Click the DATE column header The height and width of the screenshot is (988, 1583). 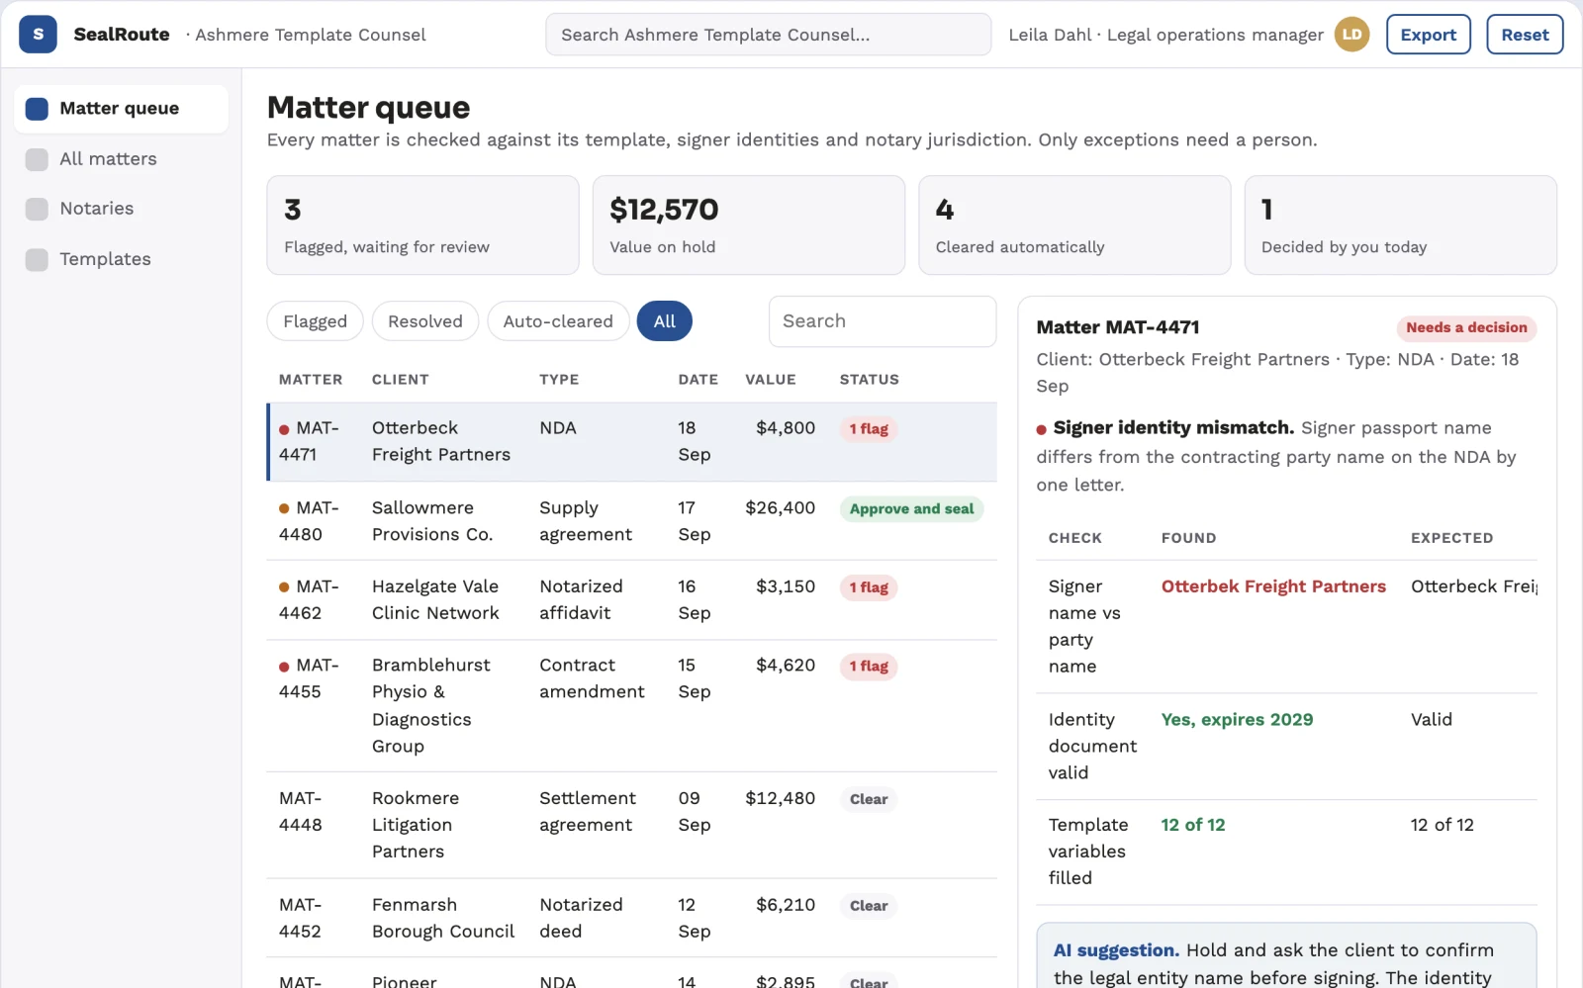(698, 380)
